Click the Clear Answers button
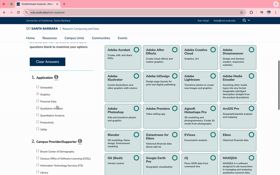This screenshot has width=280, height=175. pos(48,62)
